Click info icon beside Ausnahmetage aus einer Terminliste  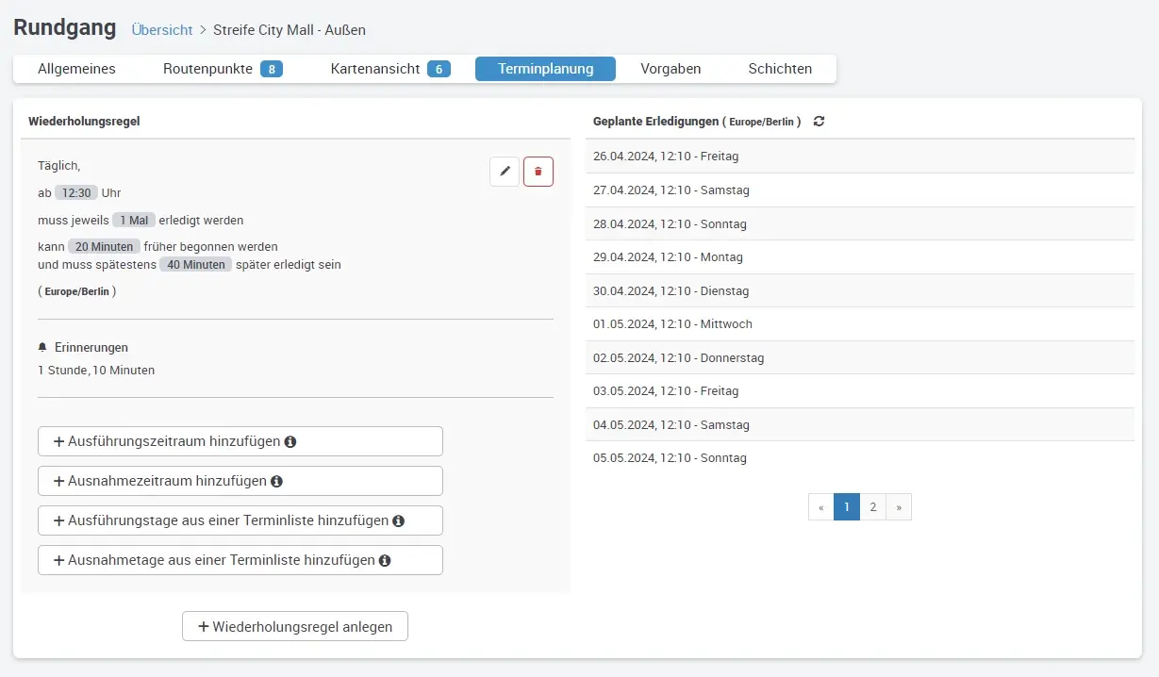(385, 560)
